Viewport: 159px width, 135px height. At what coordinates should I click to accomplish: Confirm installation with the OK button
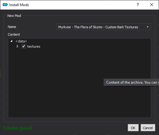click(x=133, y=128)
